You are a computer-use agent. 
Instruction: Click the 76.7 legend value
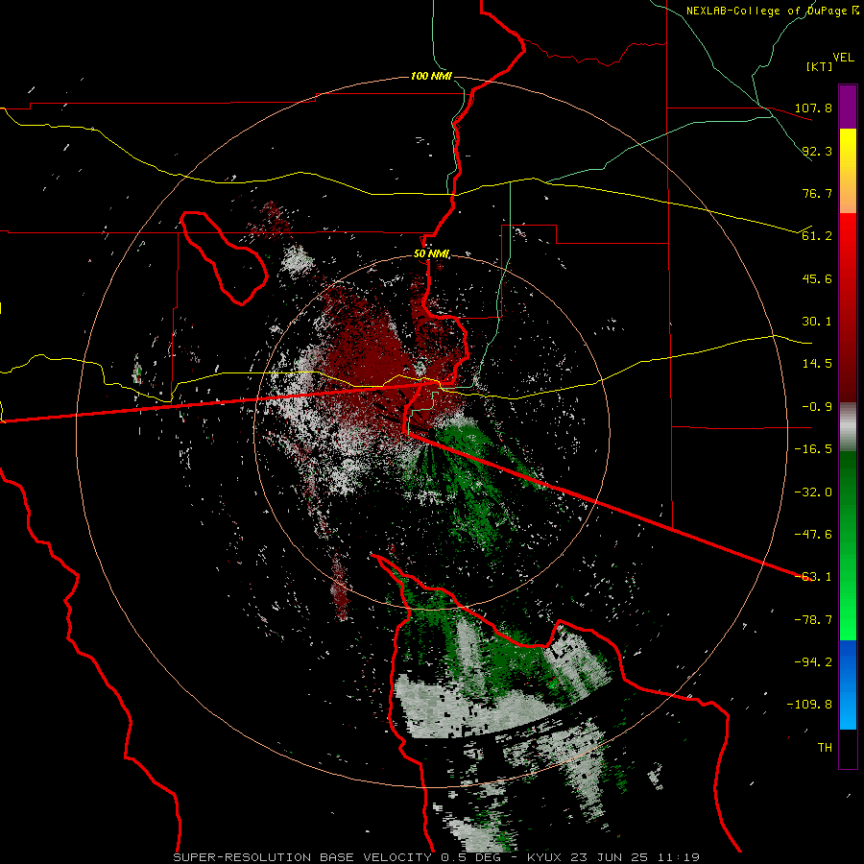click(x=817, y=193)
